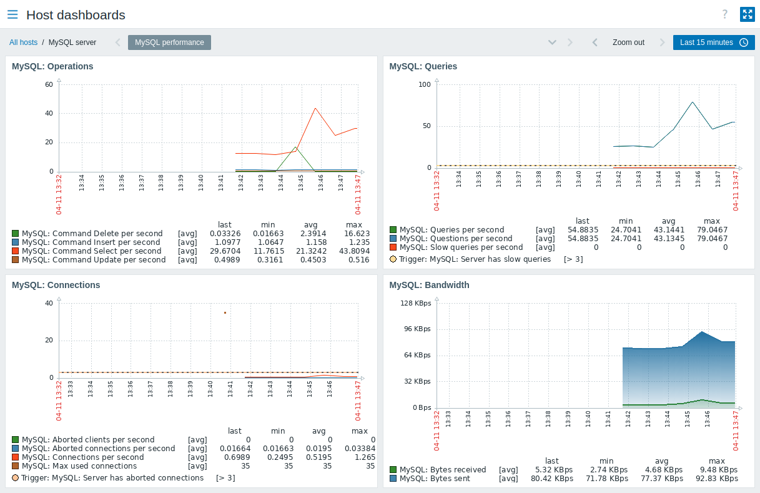Enter kiosk mode via the fullscreen icon

click(747, 14)
